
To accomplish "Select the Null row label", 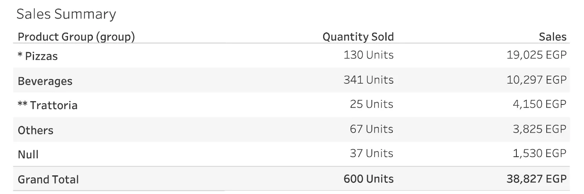I will click(28, 155).
